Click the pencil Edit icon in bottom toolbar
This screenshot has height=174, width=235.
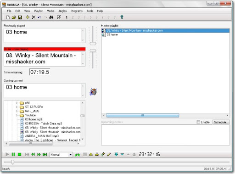coord(109,154)
